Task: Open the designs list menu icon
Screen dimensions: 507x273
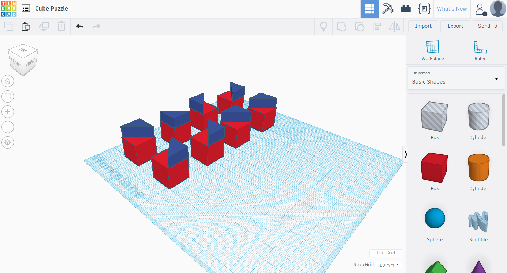Action: [x=26, y=8]
